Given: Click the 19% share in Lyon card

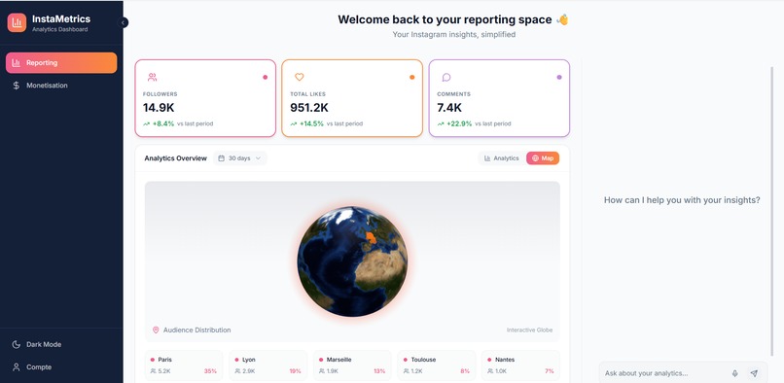Looking at the screenshot, I should click(x=295, y=371).
